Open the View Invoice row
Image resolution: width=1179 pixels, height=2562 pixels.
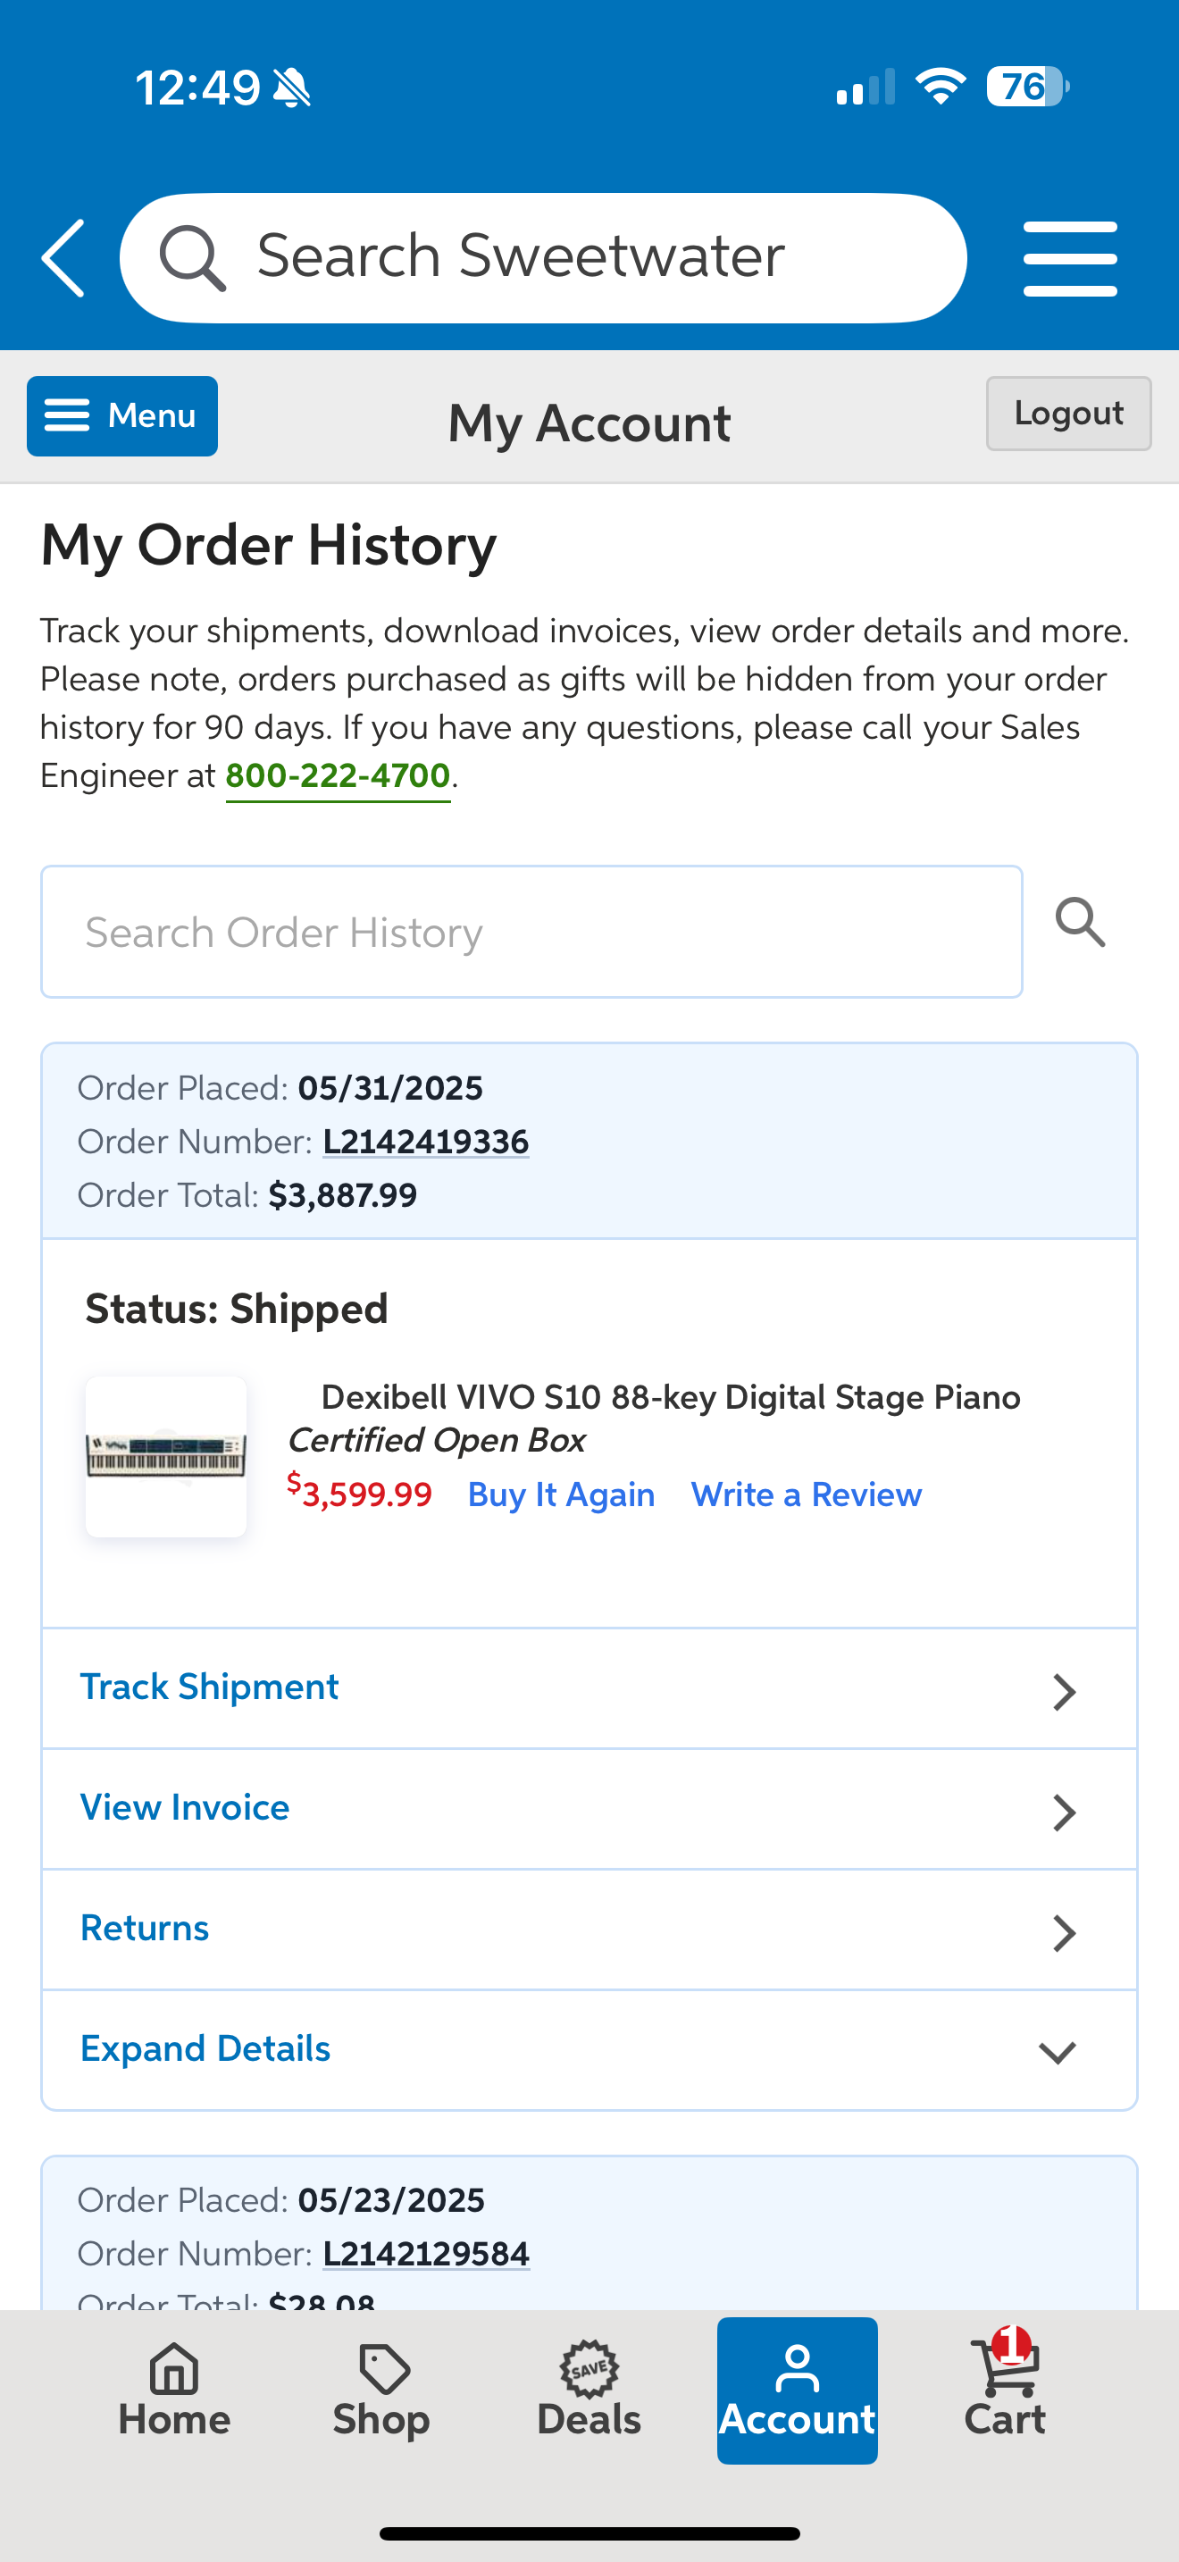point(589,1808)
